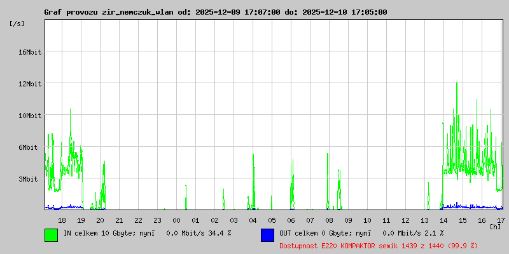The height and width of the screenshot is (254, 509).
Task: Click the highest green traffic peak above 12Mbit
Action: click(x=457, y=83)
